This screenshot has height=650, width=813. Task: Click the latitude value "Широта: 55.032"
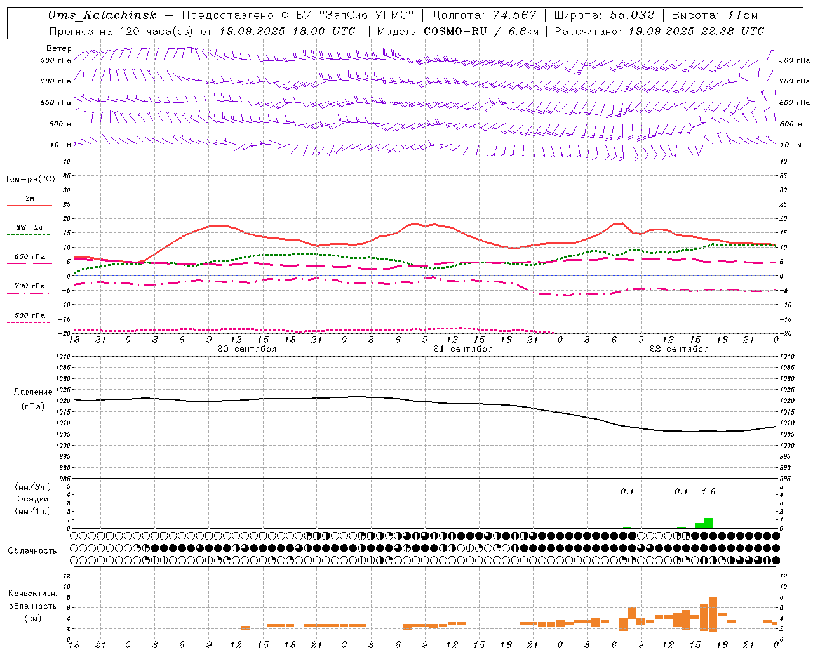[x=604, y=15]
